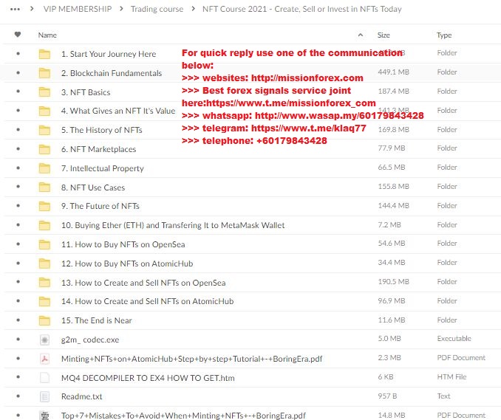Click folder icon next to NFT Use Cases

[x=44, y=187]
